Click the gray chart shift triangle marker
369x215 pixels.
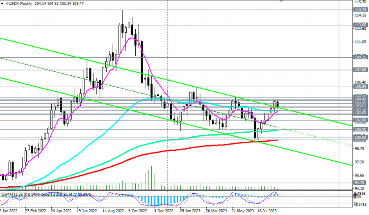point(281,1)
